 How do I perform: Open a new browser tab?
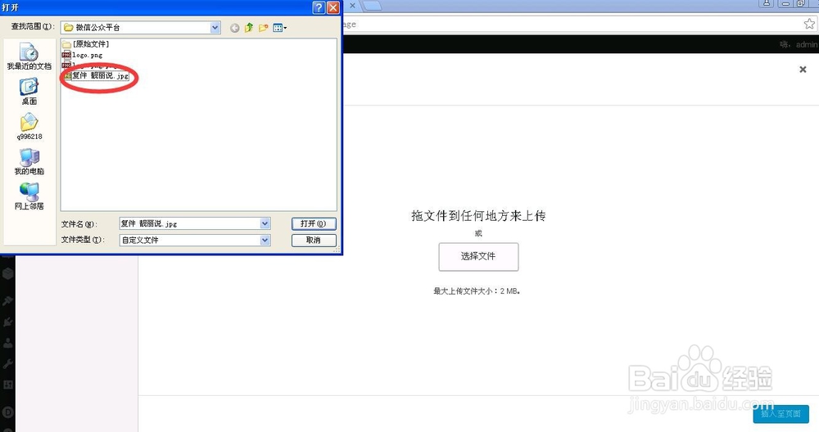pyautogui.click(x=373, y=6)
